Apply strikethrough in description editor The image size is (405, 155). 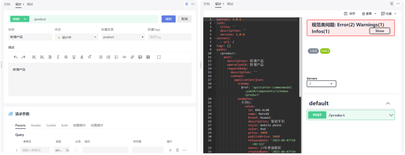coord(66,57)
